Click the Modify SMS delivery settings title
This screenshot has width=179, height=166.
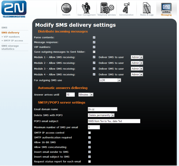pos(75,25)
